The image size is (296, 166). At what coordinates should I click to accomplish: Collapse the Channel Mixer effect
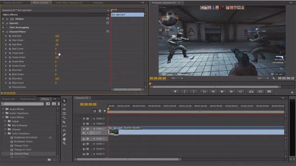(x=3, y=32)
